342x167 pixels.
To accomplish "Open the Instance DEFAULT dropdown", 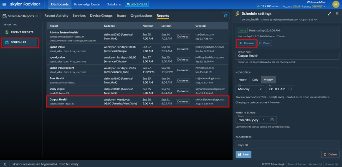I will pos(314,6).
